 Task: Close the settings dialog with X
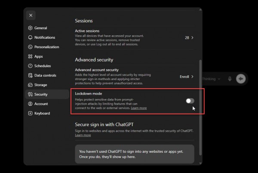(x=31, y=15)
